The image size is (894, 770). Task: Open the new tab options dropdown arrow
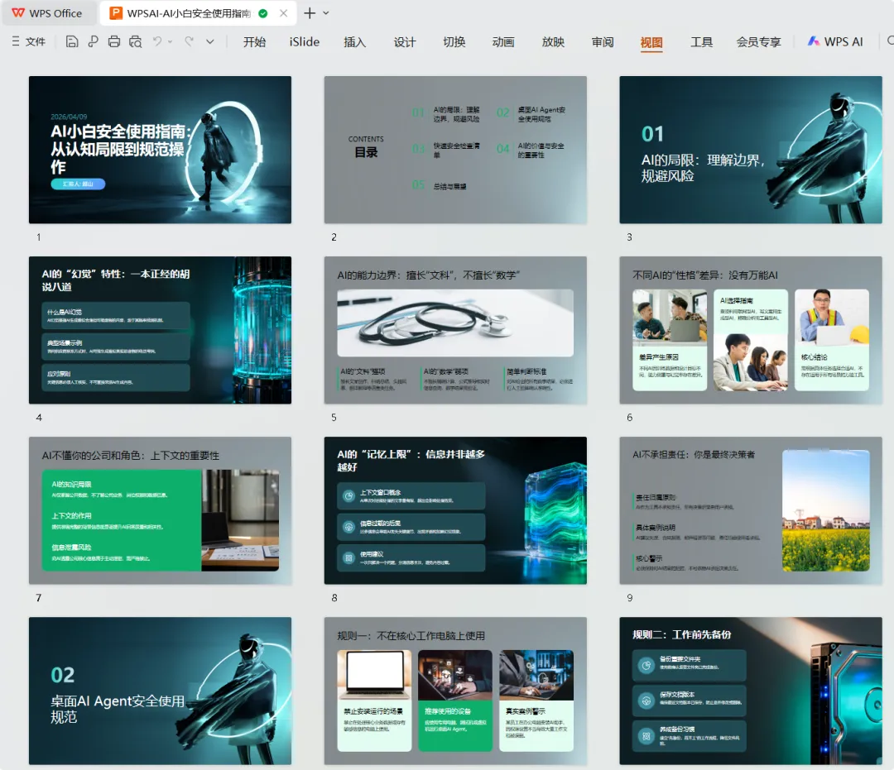coord(326,13)
